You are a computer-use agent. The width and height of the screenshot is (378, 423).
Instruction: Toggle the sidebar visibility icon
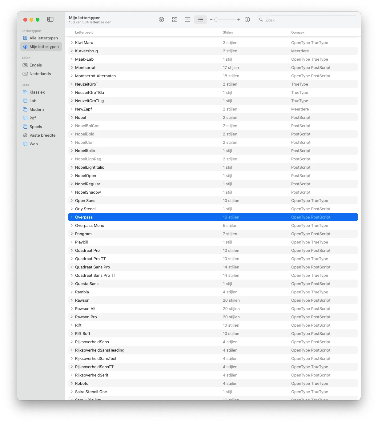(50, 19)
